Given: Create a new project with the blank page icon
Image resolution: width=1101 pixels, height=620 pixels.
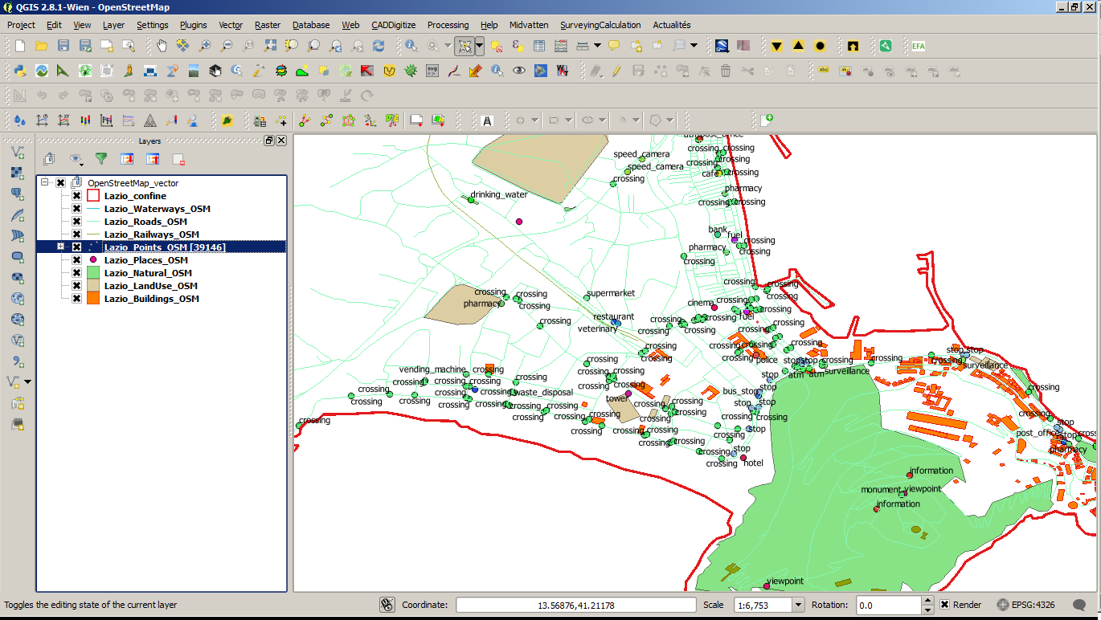Looking at the screenshot, I should pos(20,46).
